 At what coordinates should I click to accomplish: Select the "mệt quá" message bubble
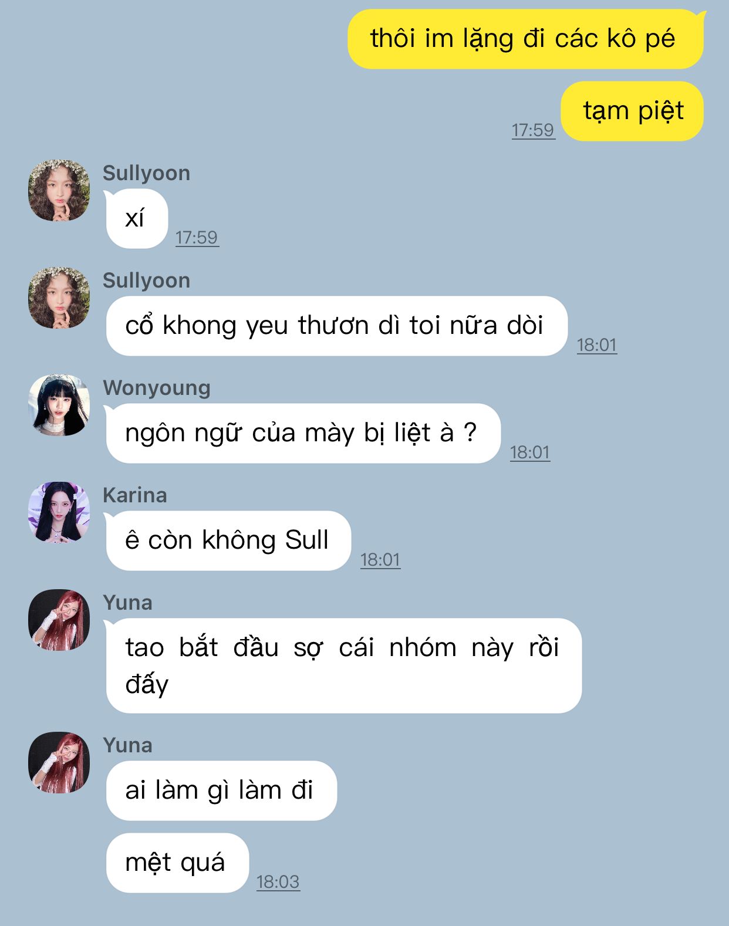coord(177,863)
